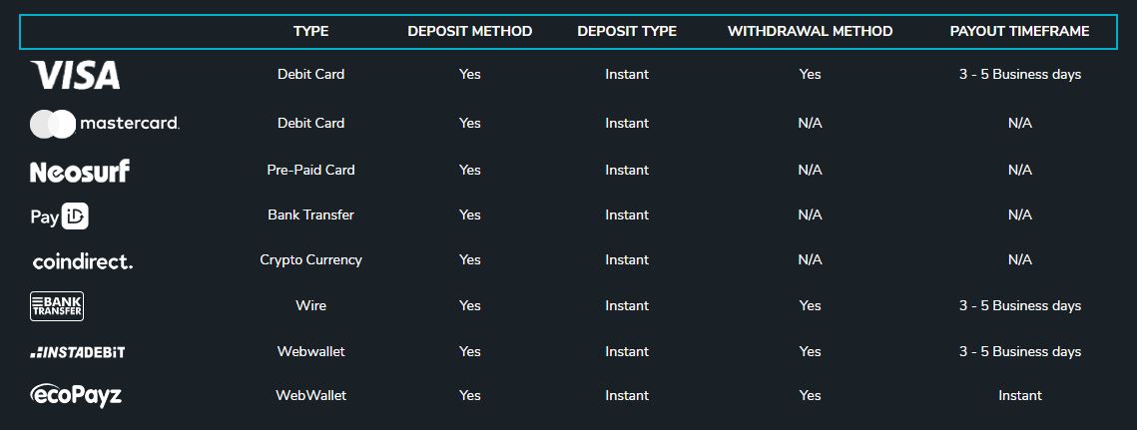Click withdrawal N/A in Neosurf row
Viewport: 1137px width, 430px height.
pyautogui.click(x=810, y=170)
